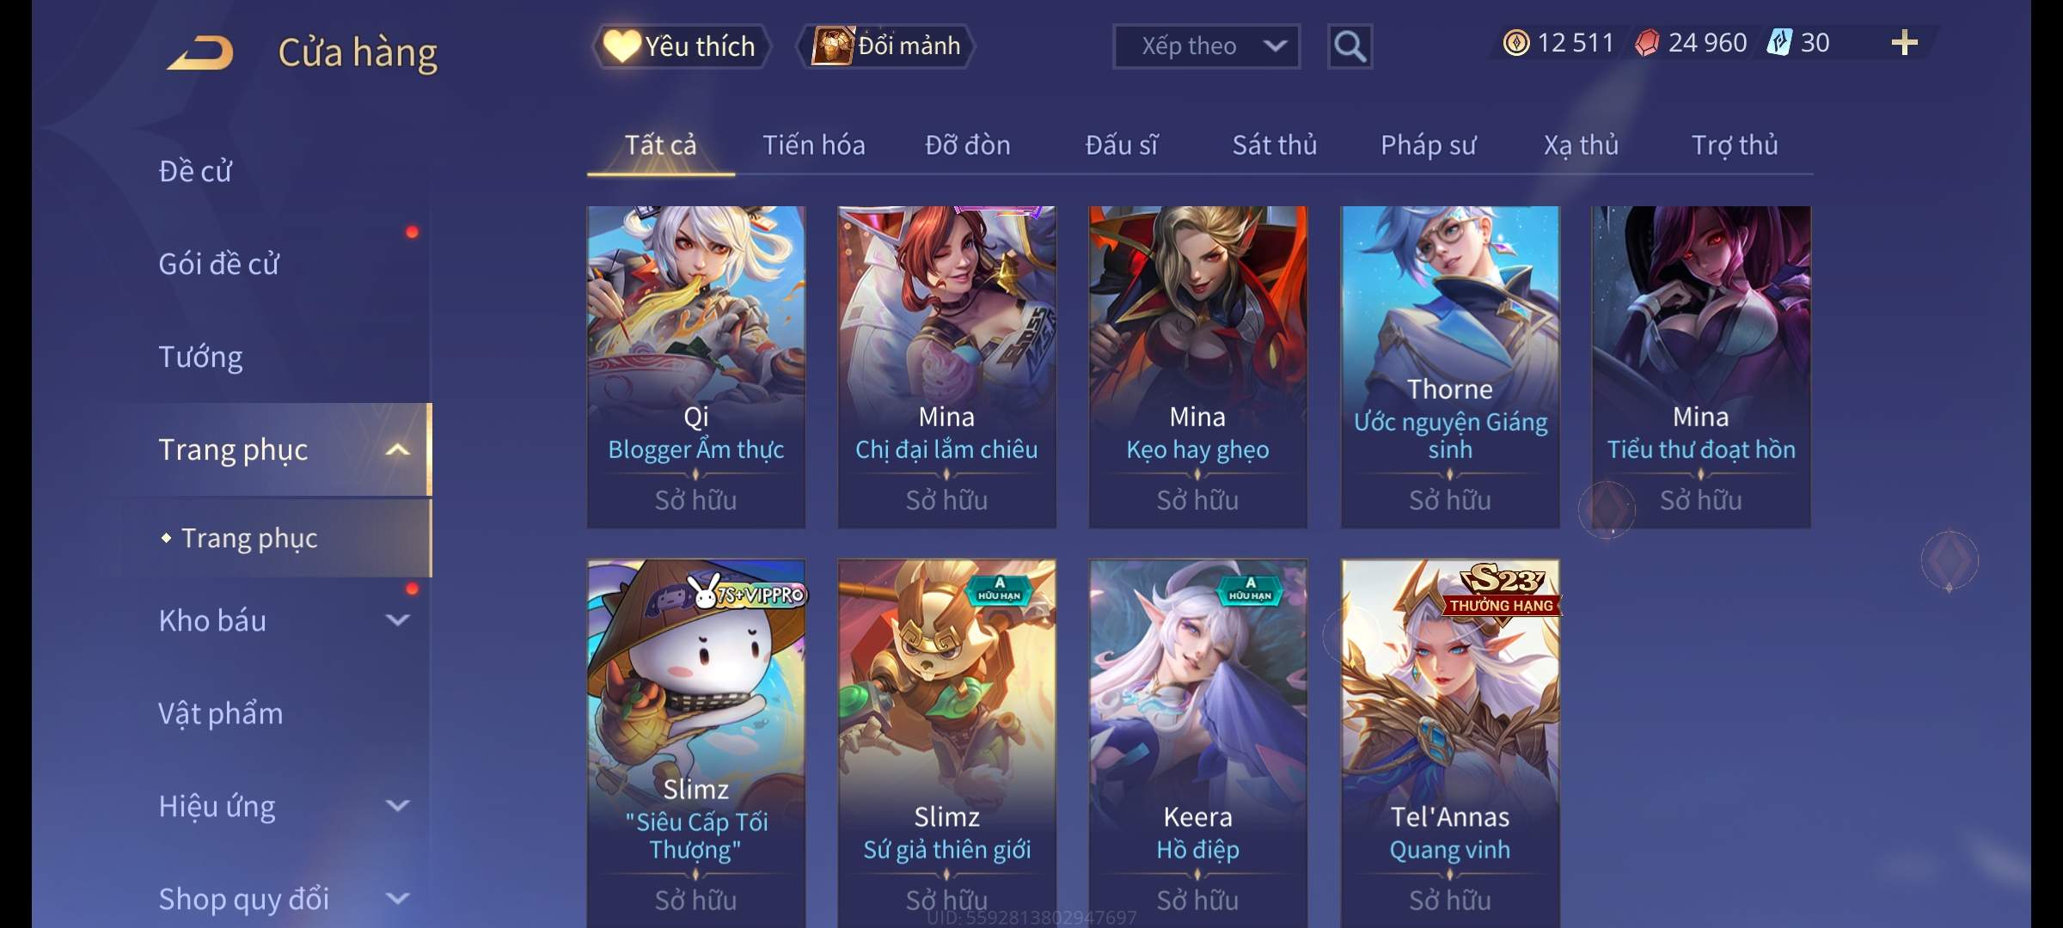This screenshot has height=928, width=2063.
Task: Expand the Kho báu sidebar section
Action: 397,620
